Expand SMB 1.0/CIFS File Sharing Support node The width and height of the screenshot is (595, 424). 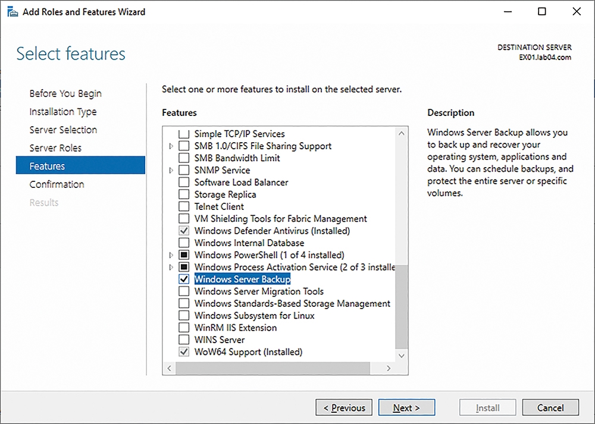[x=171, y=146]
